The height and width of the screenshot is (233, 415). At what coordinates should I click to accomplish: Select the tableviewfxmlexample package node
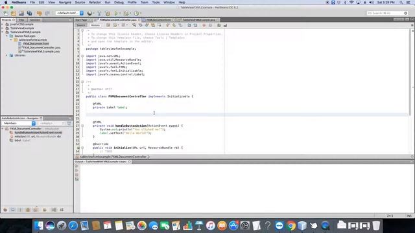click(32, 40)
